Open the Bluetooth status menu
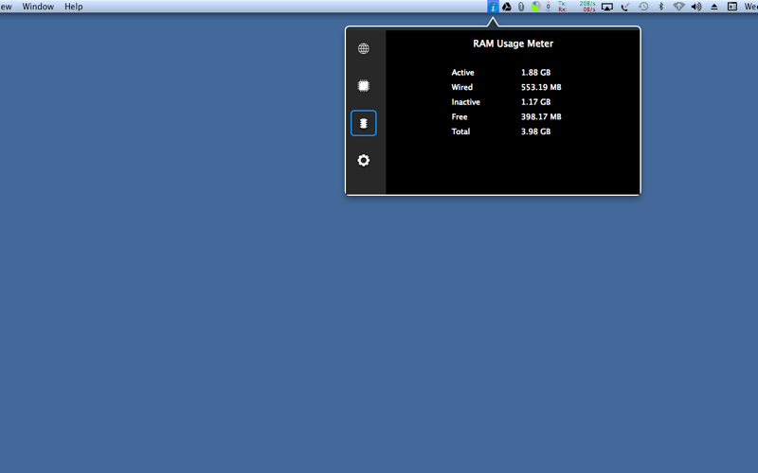 (x=660, y=7)
